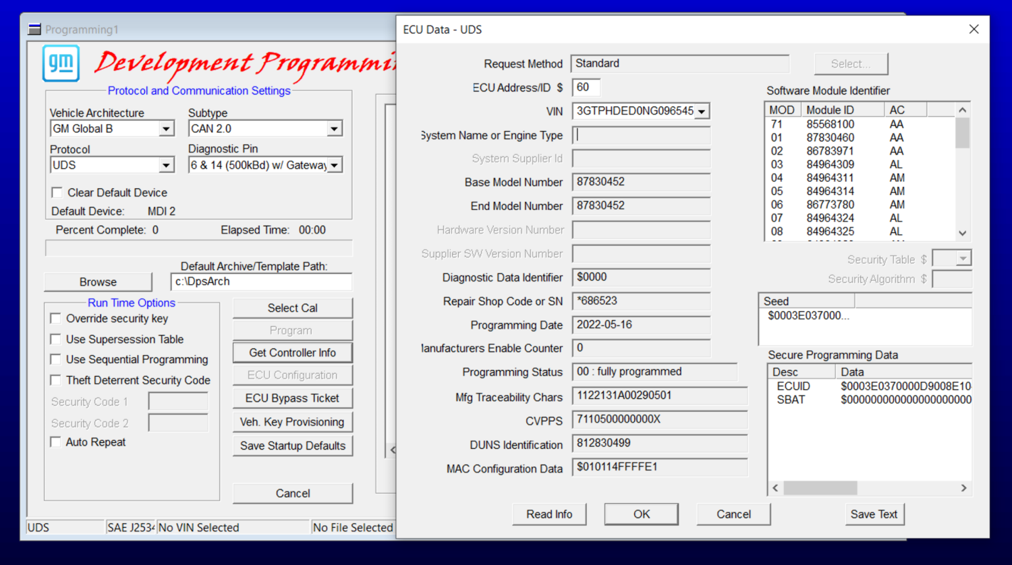1012x565 pixels.
Task: Tick the Auto Repeat checkbox
Action: (56, 442)
